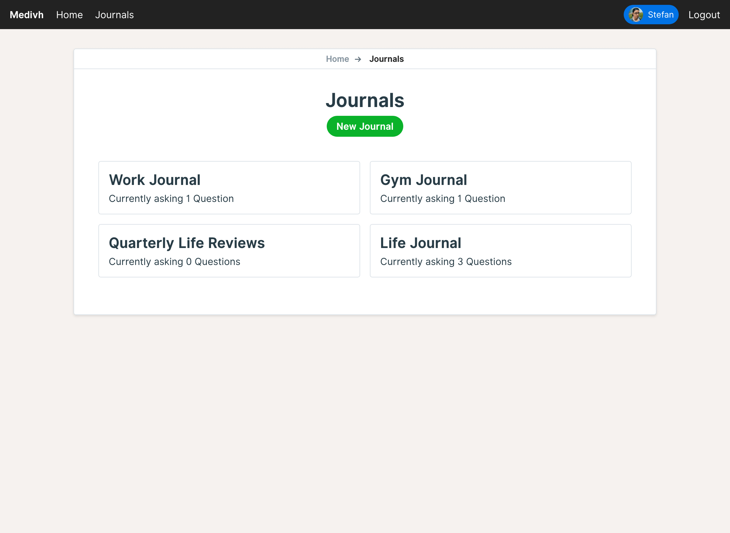Click the Work Journal title heading
Image resolution: width=730 pixels, height=533 pixels.
tap(155, 180)
